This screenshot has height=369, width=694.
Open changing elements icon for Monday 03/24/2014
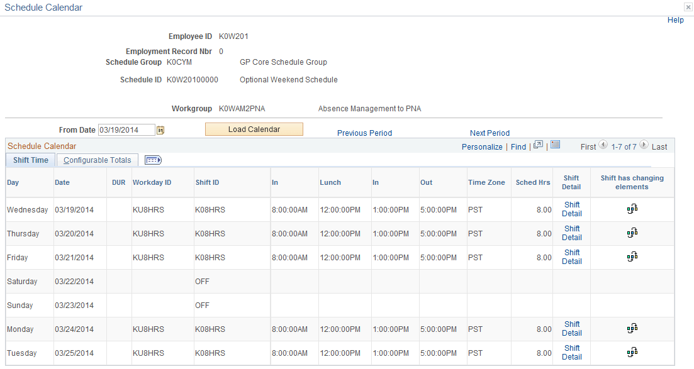(x=632, y=328)
